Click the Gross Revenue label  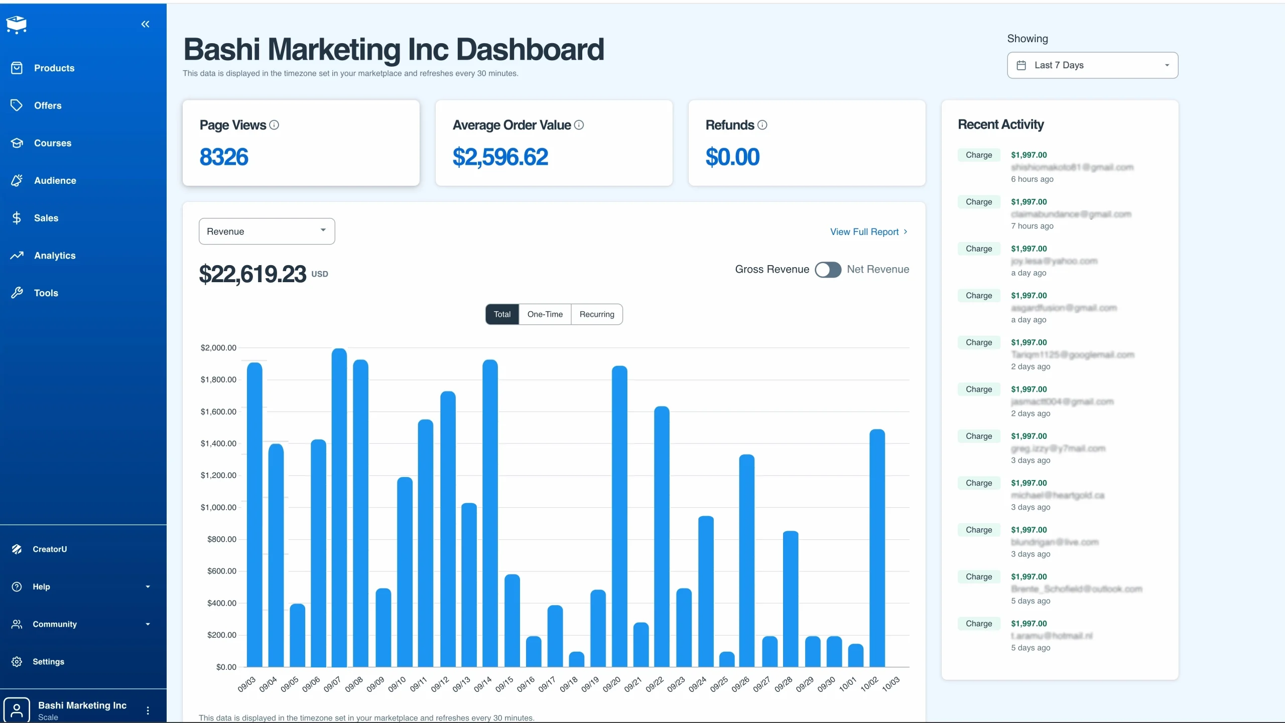[772, 270]
